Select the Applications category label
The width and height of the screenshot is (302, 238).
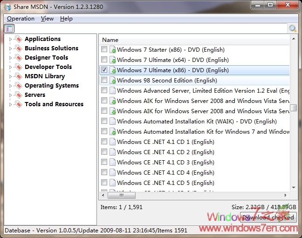point(42,39)
